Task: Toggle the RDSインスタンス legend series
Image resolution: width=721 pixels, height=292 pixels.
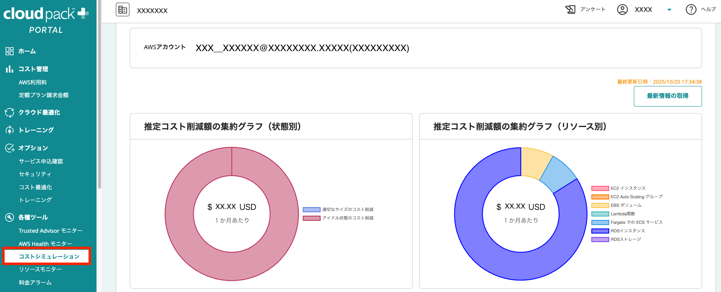Action: click(628, 231)
